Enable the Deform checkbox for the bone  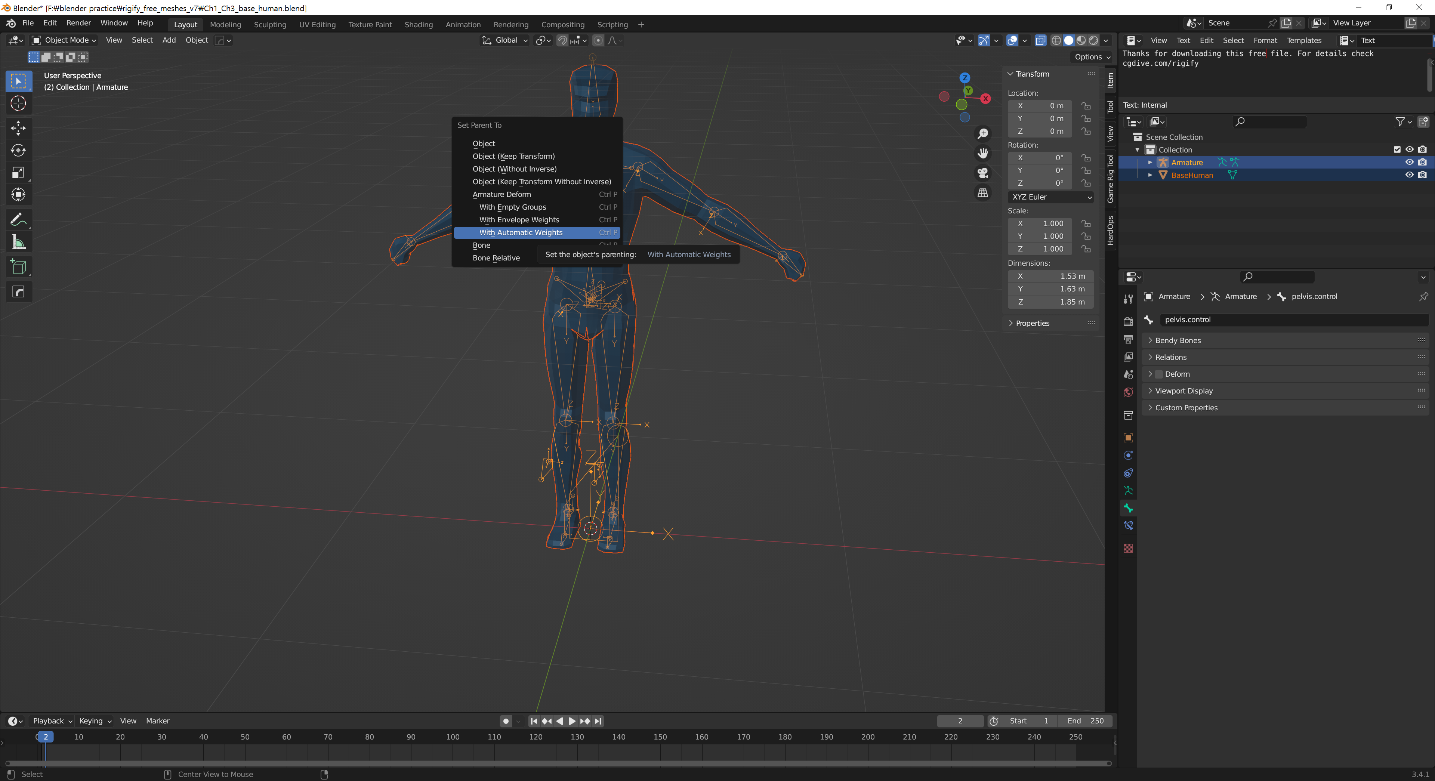pos(1159,374)
